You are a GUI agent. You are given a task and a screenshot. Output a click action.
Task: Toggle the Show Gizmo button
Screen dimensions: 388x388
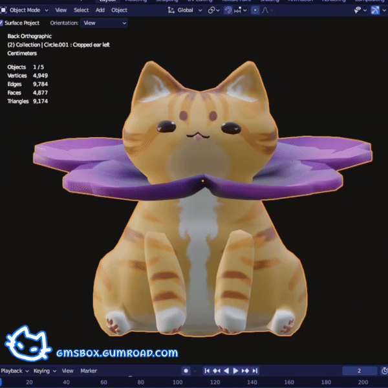pos(375,10)
